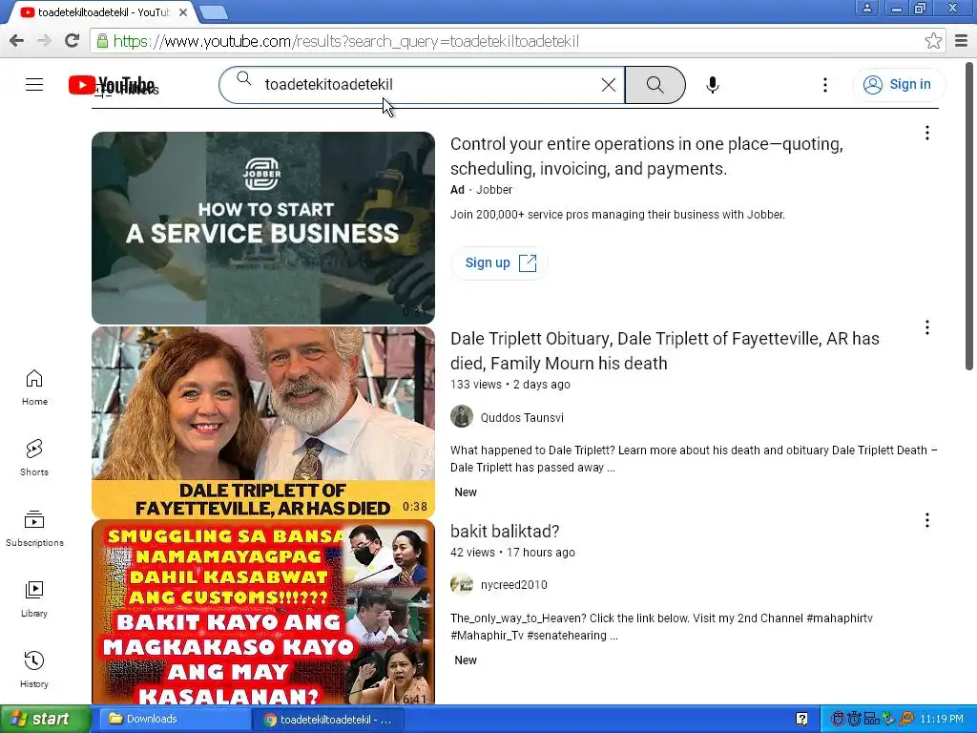Viewport: 977px width, 733px height.
Task: Click the browser Back arrow
Action: [x=17, y=41]
